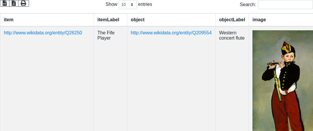Open the Show entries count dropdown
The width and height of the screenshot is (313, 131).
pos(128,5)
